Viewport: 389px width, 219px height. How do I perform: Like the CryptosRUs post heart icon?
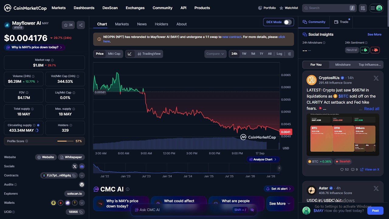342,170
